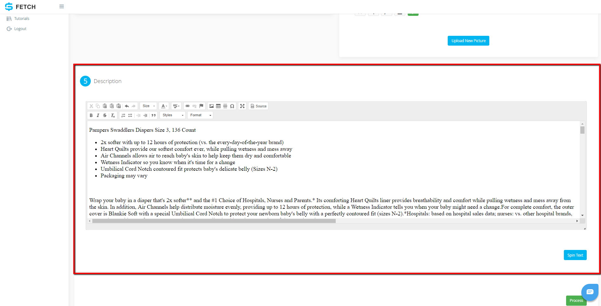Select Logout in the sidebar
This screenshot has height=306, width=601.
(17, 29)
